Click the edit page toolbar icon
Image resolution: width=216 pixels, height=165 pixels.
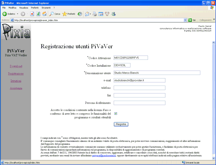point(101,14)
